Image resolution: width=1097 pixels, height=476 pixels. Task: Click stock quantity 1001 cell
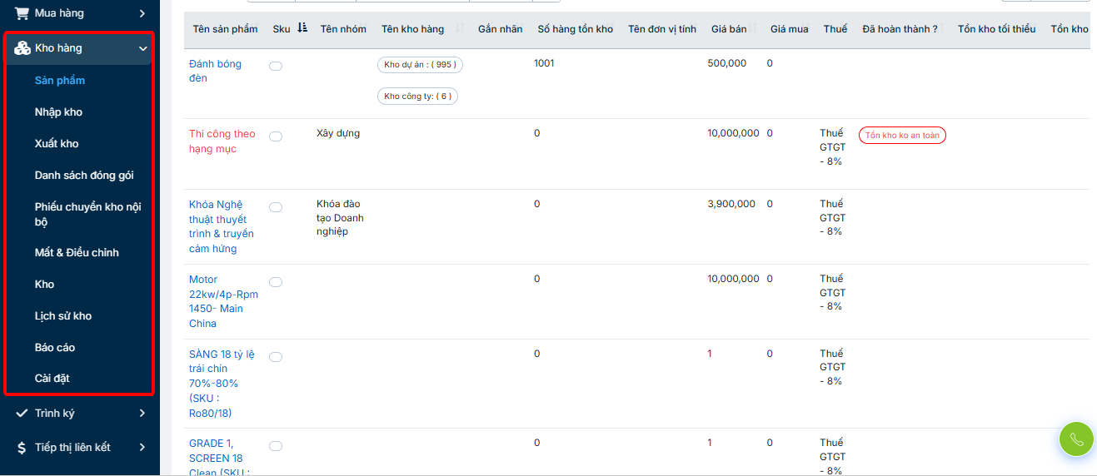(x=544, y=63)
